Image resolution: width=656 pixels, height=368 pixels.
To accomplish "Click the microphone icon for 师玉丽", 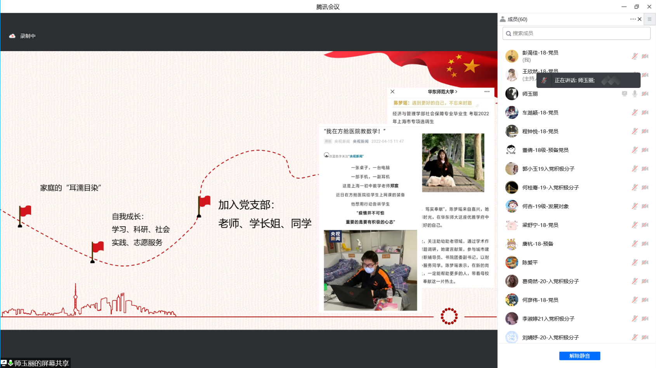I will (635, 94).
